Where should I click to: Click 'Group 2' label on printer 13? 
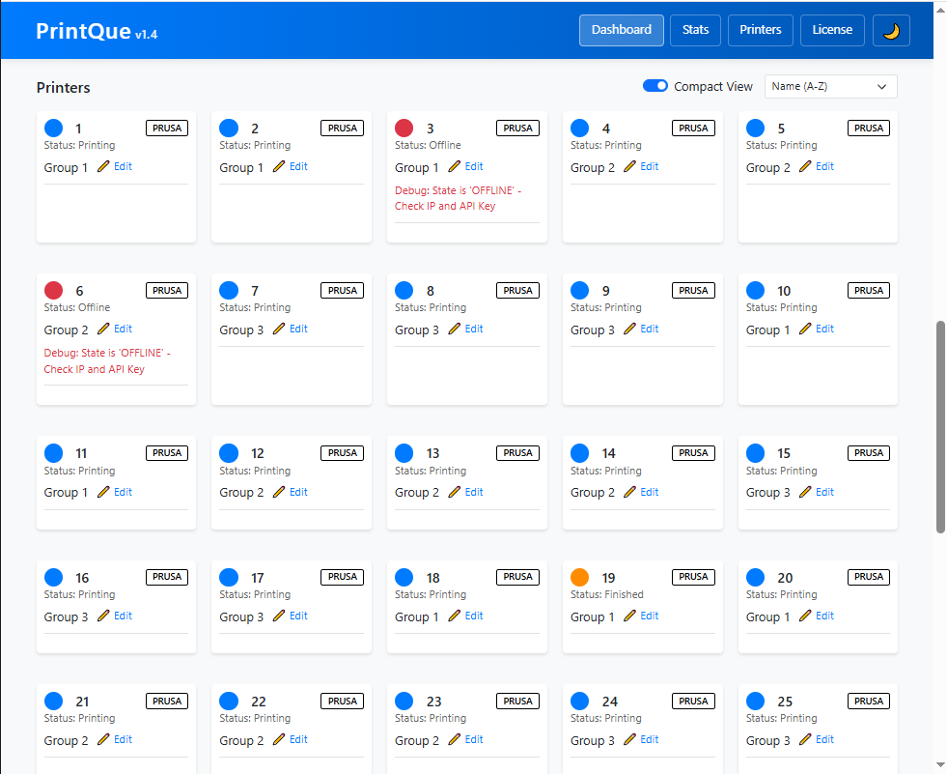coord(417,492)
